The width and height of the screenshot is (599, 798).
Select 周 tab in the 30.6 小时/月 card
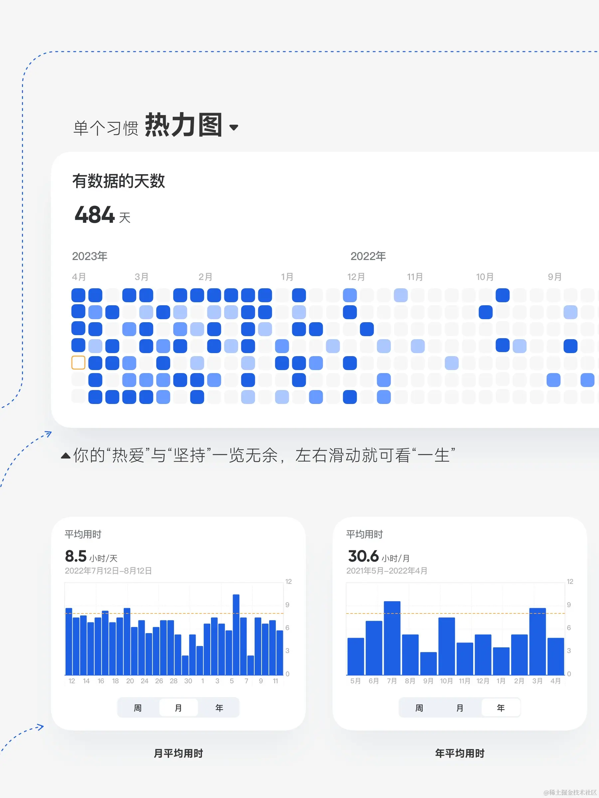pyautogui.click(x=419, y=708)
